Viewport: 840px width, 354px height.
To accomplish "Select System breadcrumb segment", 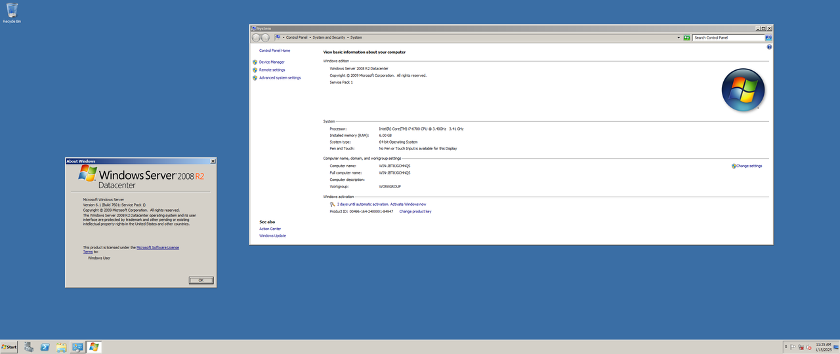I will (x=356, y=37).
